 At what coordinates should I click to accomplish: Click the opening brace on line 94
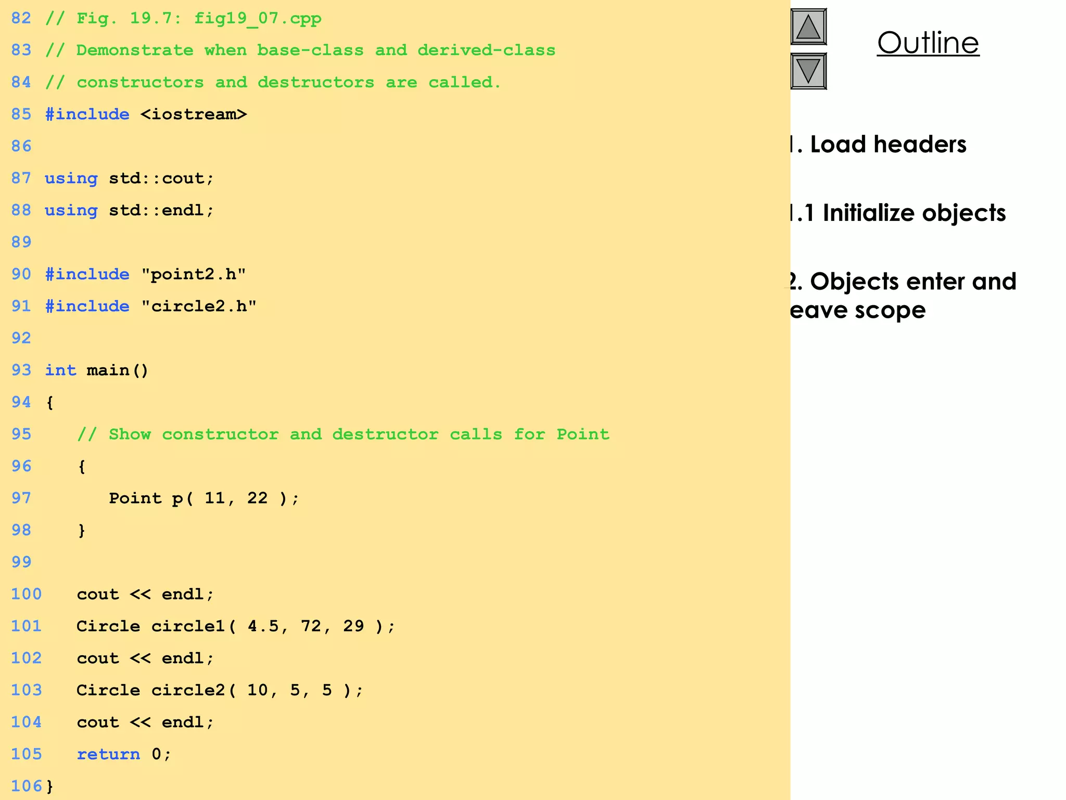(50, 403)
